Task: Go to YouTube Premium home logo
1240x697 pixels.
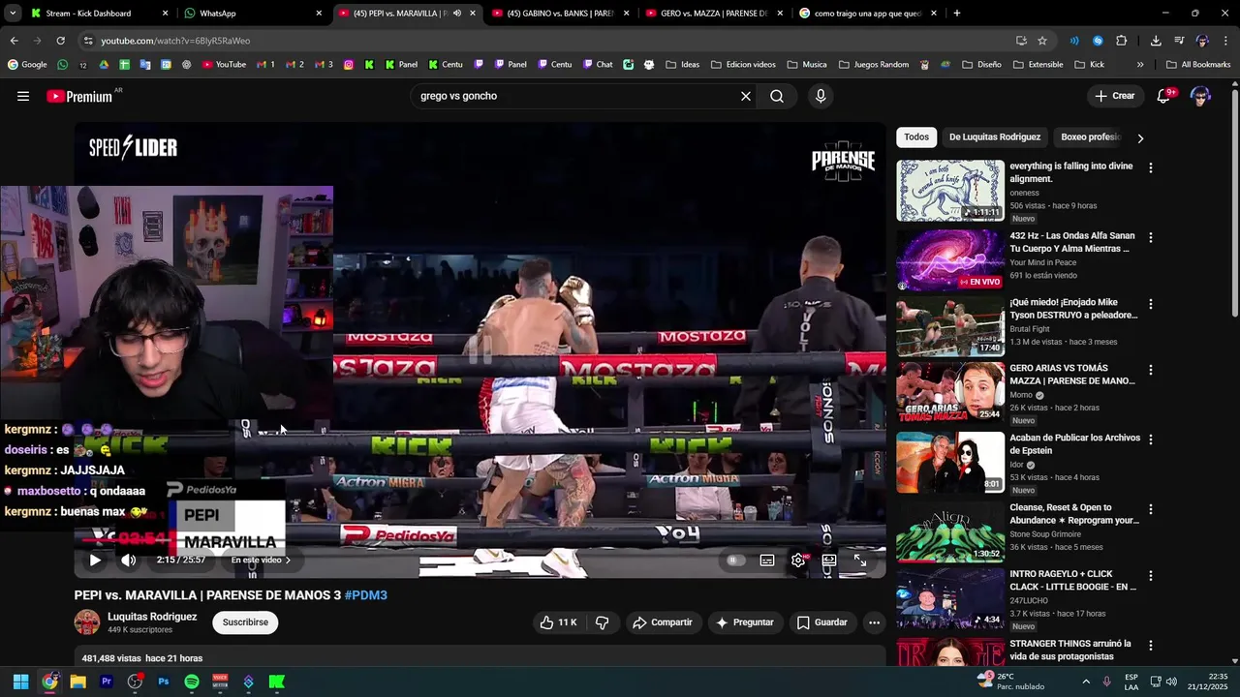Action: pyautogui.click(x=79, y=96)
